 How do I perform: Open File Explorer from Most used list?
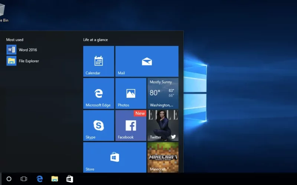tap(23, 61)
